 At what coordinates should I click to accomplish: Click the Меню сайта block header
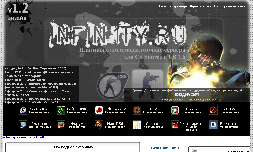tap(238, 151)
